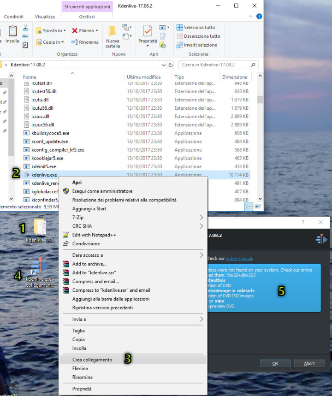The image size is (332, 396).
Task: Select the kconf_update.exe file row
Action: pos(136,142)
